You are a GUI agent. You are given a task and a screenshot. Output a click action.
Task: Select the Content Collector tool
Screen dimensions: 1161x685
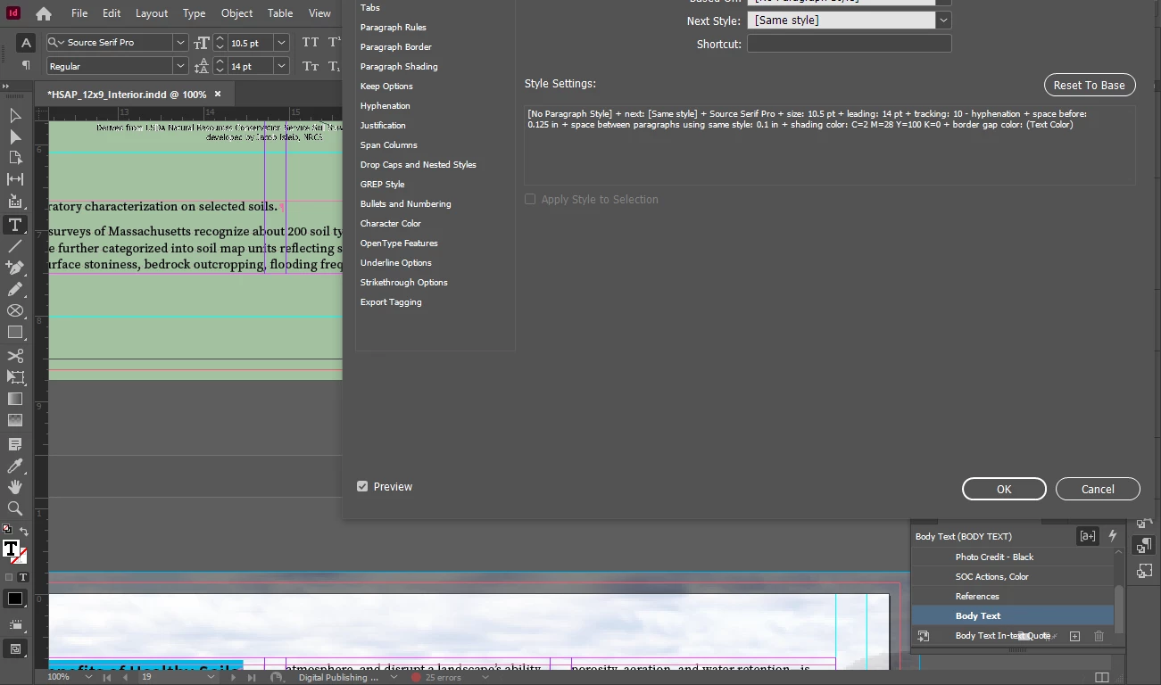click(15, 202)
